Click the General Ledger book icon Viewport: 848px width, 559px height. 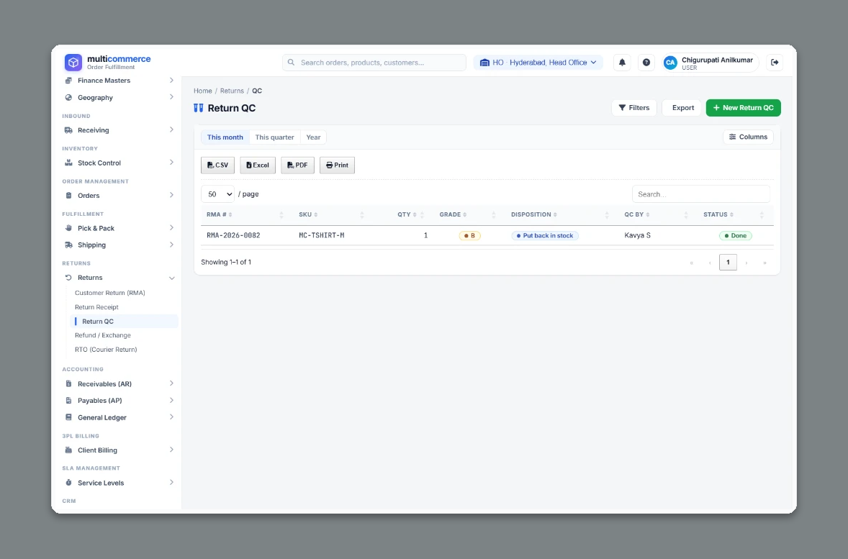[68, 417]
